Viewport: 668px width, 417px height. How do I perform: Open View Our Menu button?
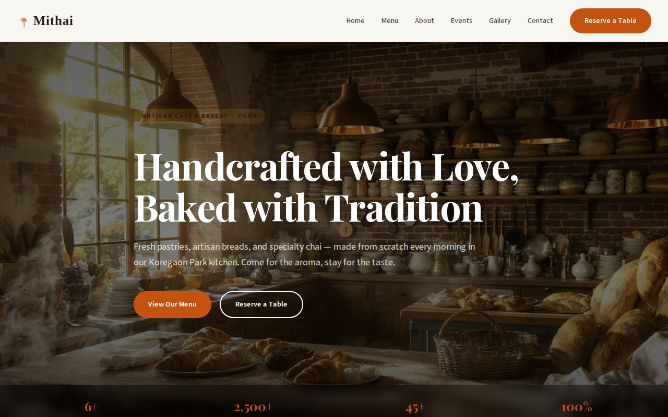(172, 304)
